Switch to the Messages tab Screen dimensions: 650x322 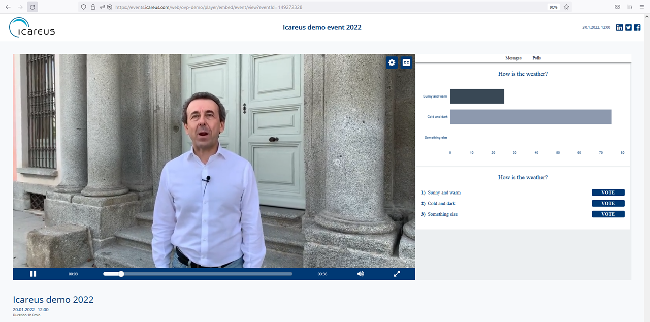(513, 58)
